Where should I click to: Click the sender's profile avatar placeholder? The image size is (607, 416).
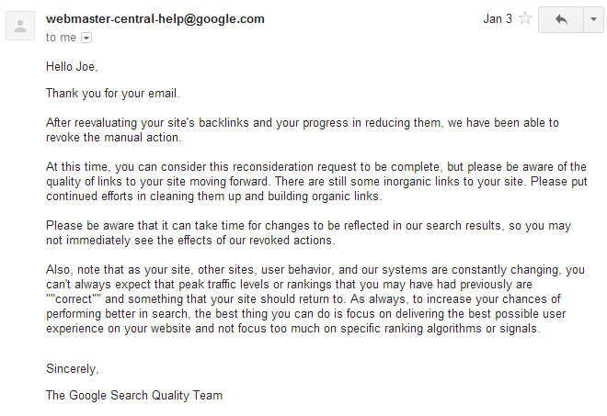click(x=20, y=26)
